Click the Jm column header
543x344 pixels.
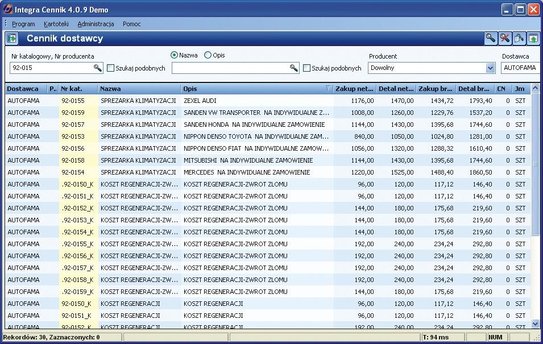coord(520,89)
